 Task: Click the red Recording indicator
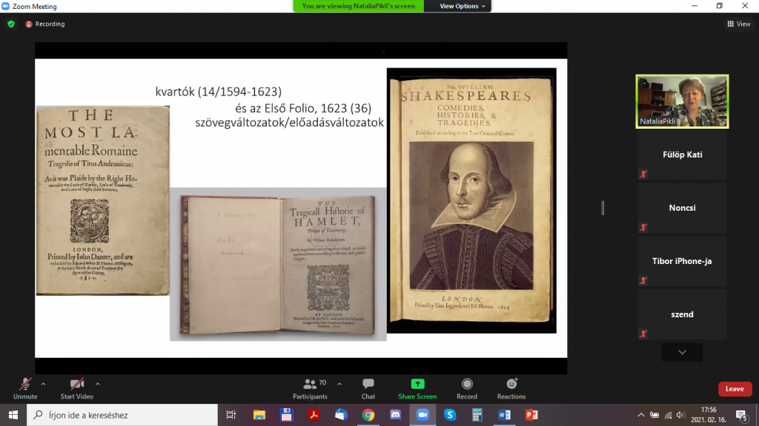point(45,24)
